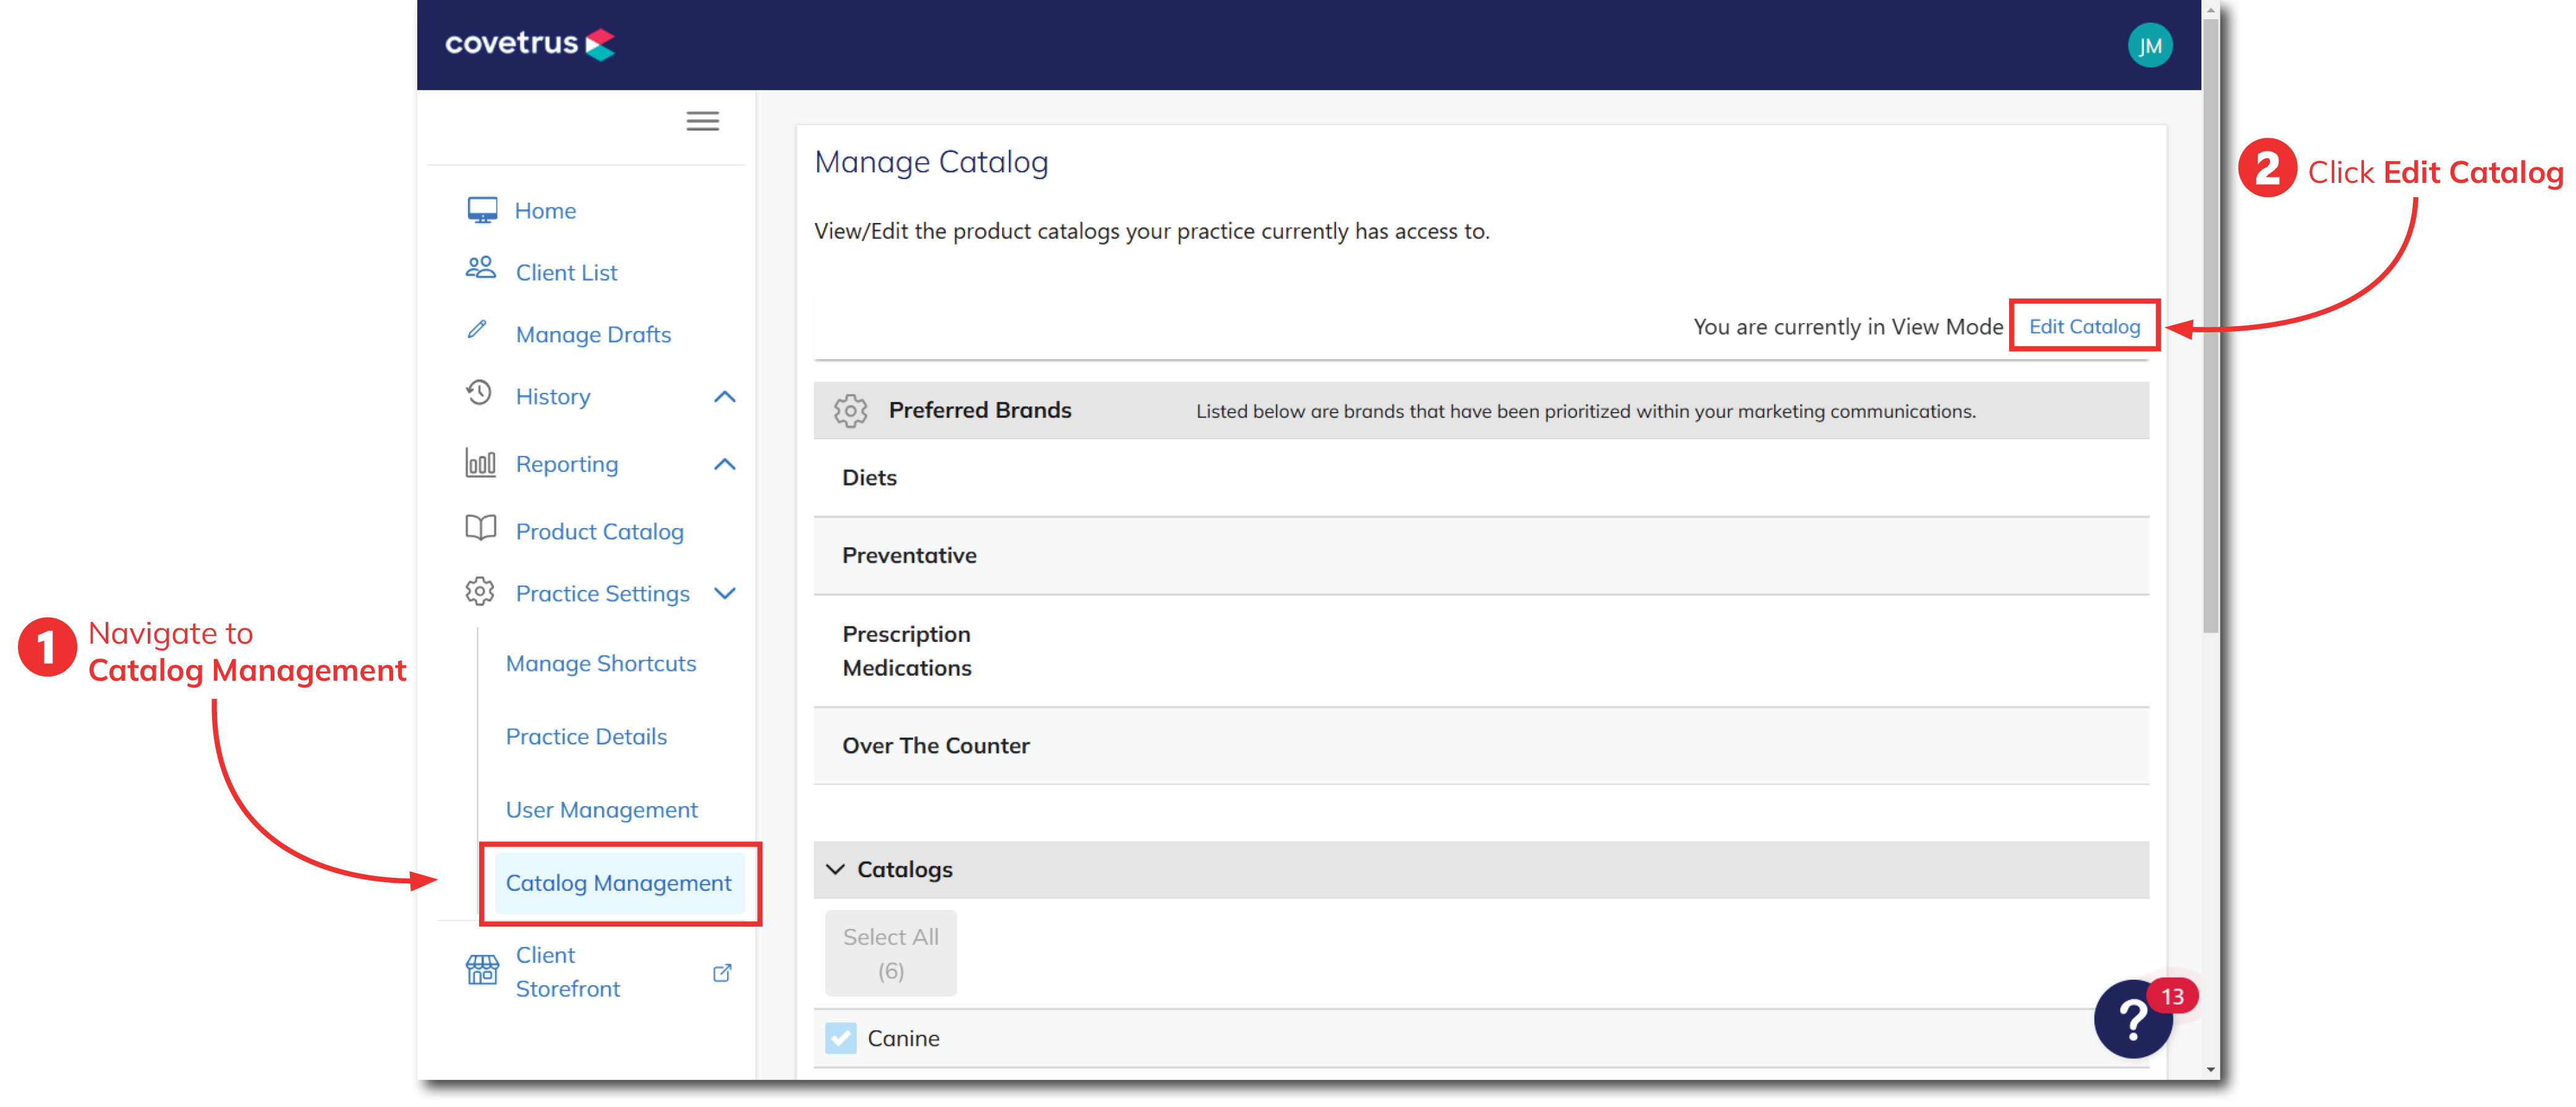
Task: Toggle the Reporting submenu chevron
Action: pyautogui.click(x=725, y=465)
